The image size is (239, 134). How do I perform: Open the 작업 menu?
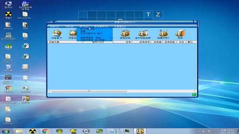[x=69, y=26]
